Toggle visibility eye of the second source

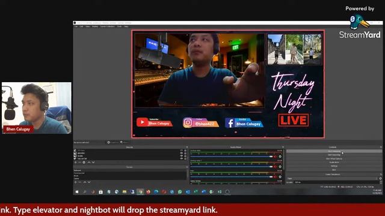[x=182, y=153]
